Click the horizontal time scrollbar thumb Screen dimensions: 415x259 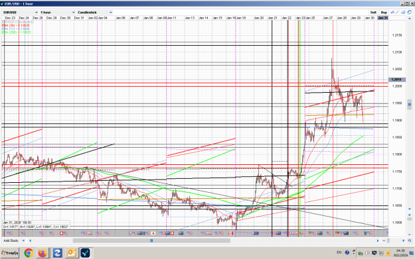[151, 240]
